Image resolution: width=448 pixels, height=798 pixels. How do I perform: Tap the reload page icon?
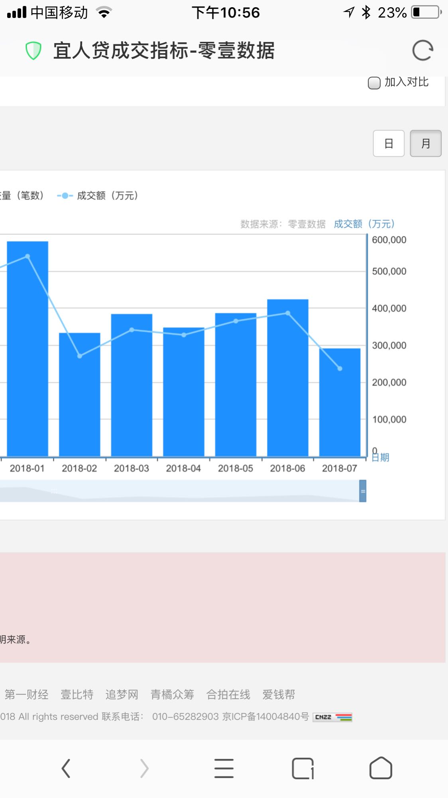[422, 51]
